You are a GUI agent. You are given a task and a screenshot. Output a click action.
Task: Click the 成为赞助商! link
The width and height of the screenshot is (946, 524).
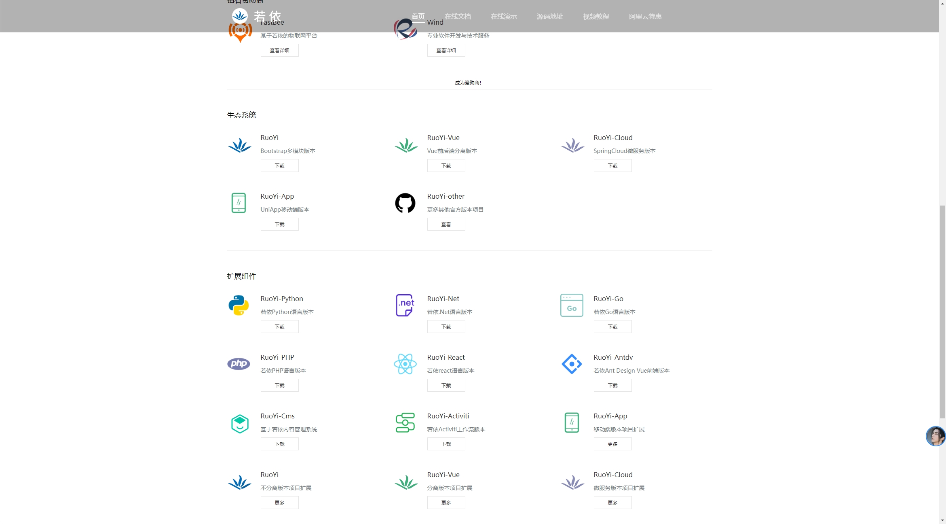468,83
